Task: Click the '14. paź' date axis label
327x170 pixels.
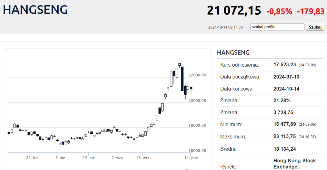Action: tap(191, 158)
